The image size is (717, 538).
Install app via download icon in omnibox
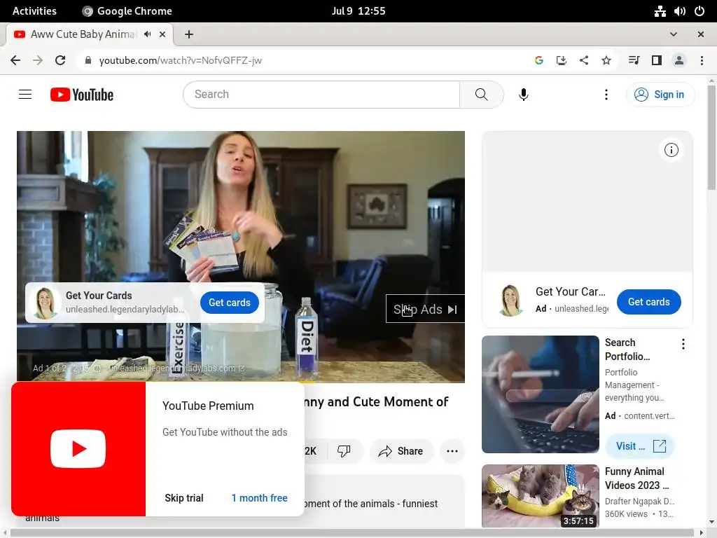tap(561, 60)
